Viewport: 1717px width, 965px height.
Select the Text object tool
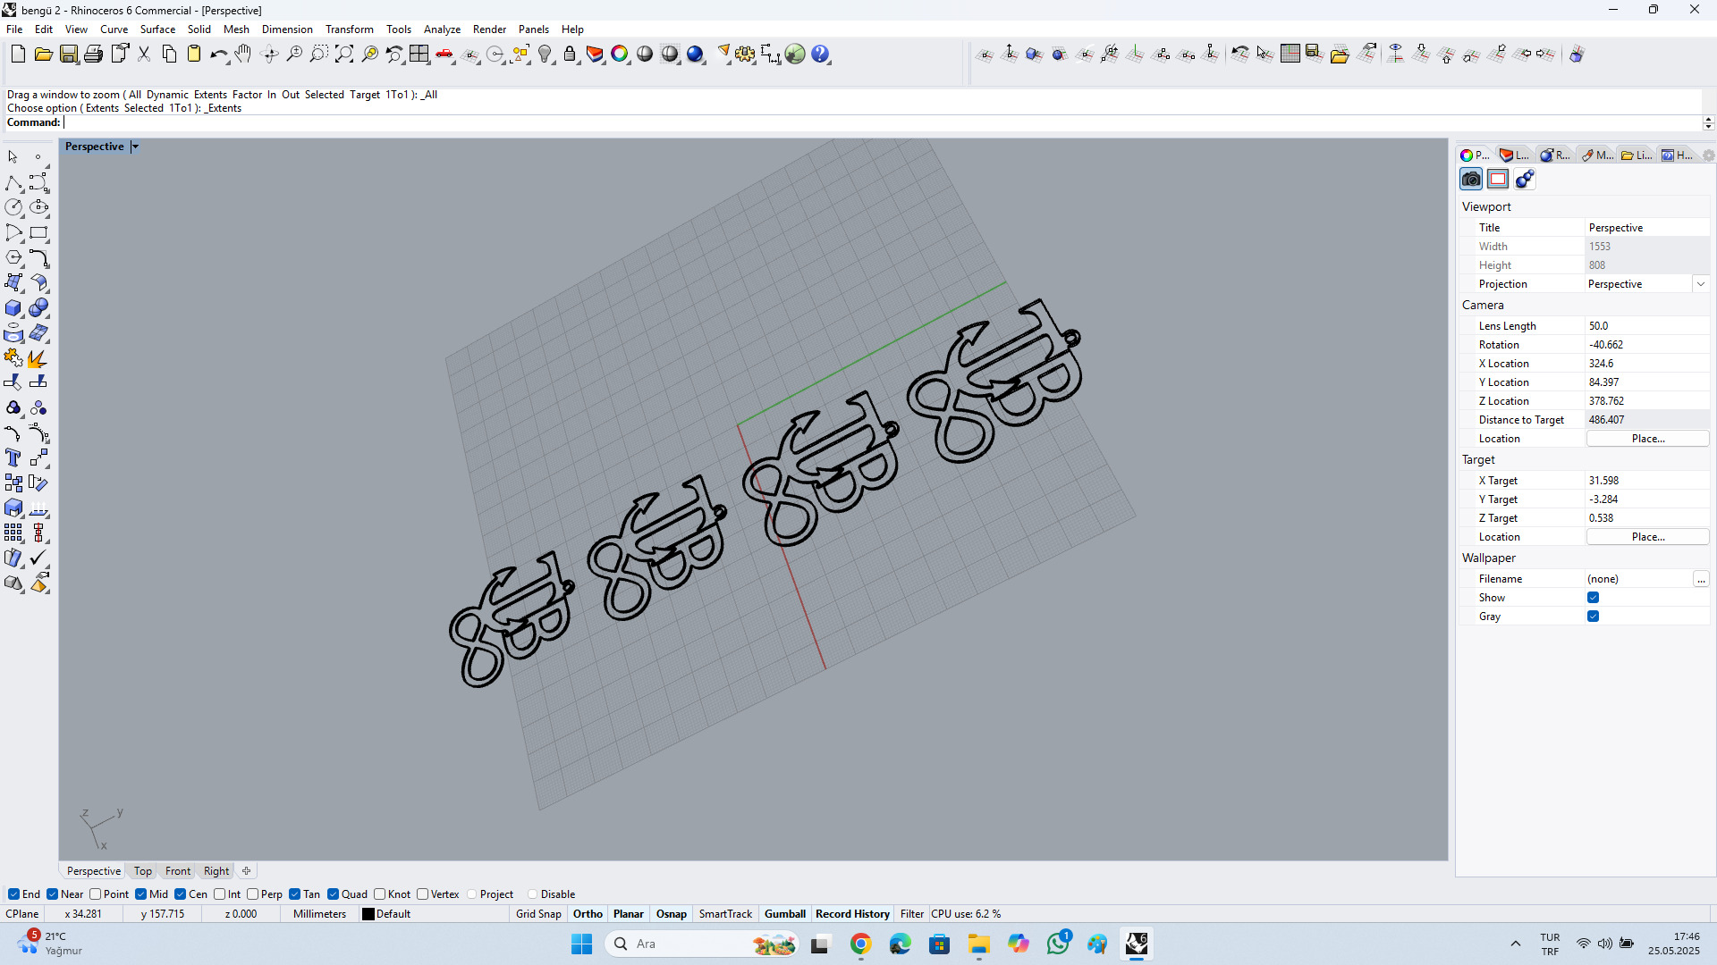click(13, 458)
